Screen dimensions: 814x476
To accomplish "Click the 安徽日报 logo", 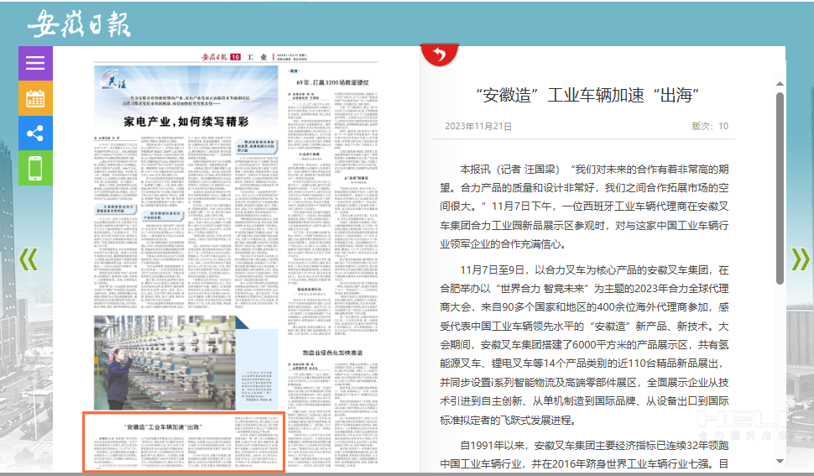I will [80, 25].
